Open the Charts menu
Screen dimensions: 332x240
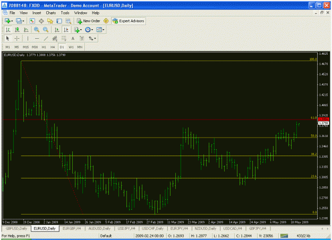coord(51,13)
